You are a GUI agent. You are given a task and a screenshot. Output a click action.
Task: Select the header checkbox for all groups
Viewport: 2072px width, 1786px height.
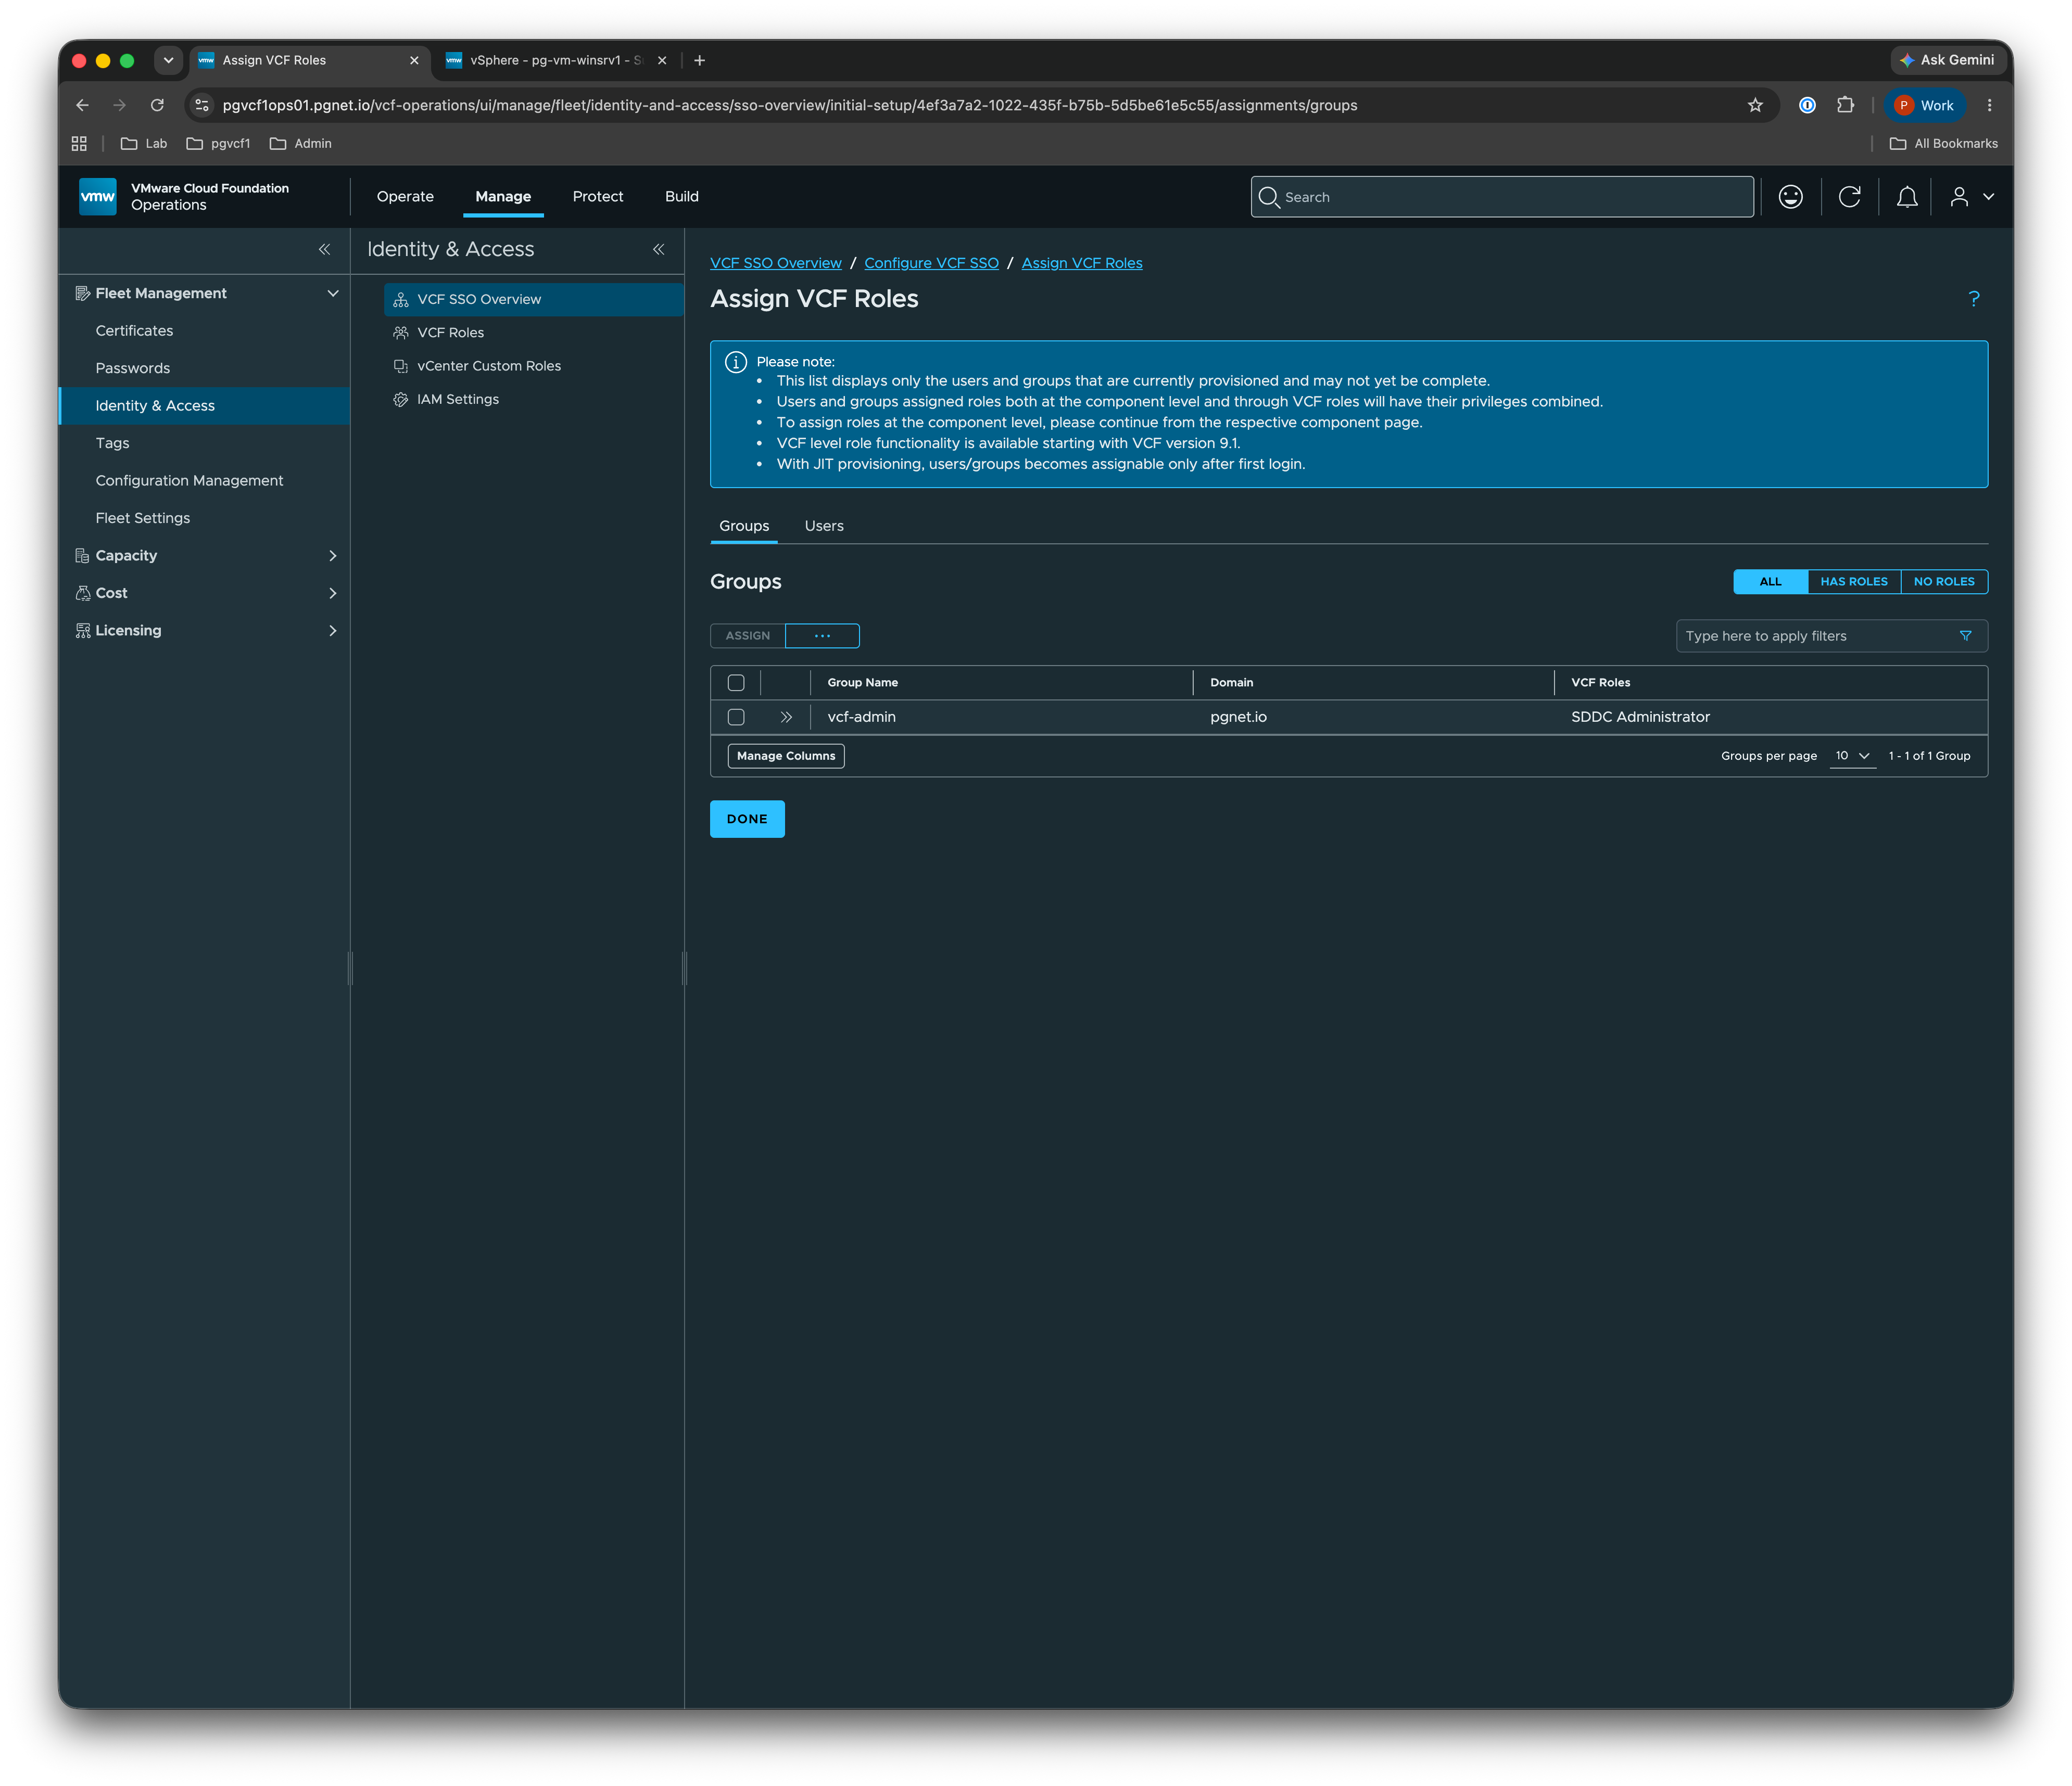736,683
